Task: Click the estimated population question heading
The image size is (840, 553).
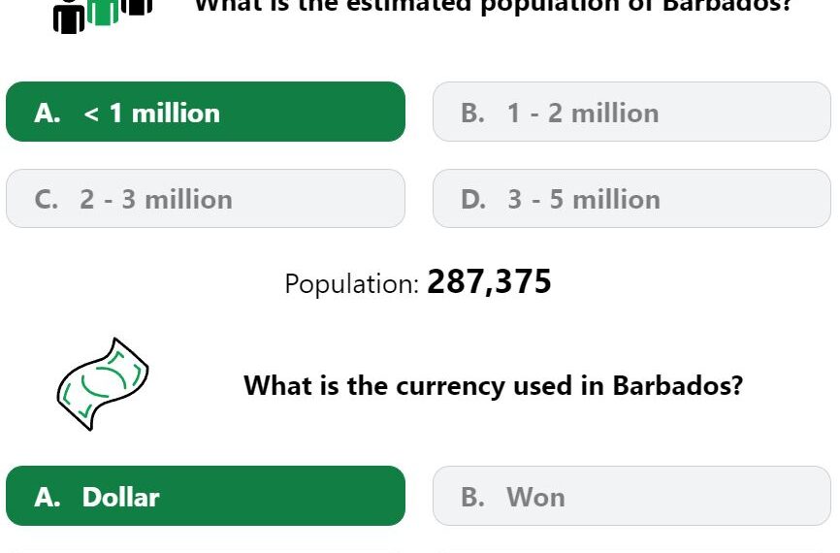Action: [493, 7]
